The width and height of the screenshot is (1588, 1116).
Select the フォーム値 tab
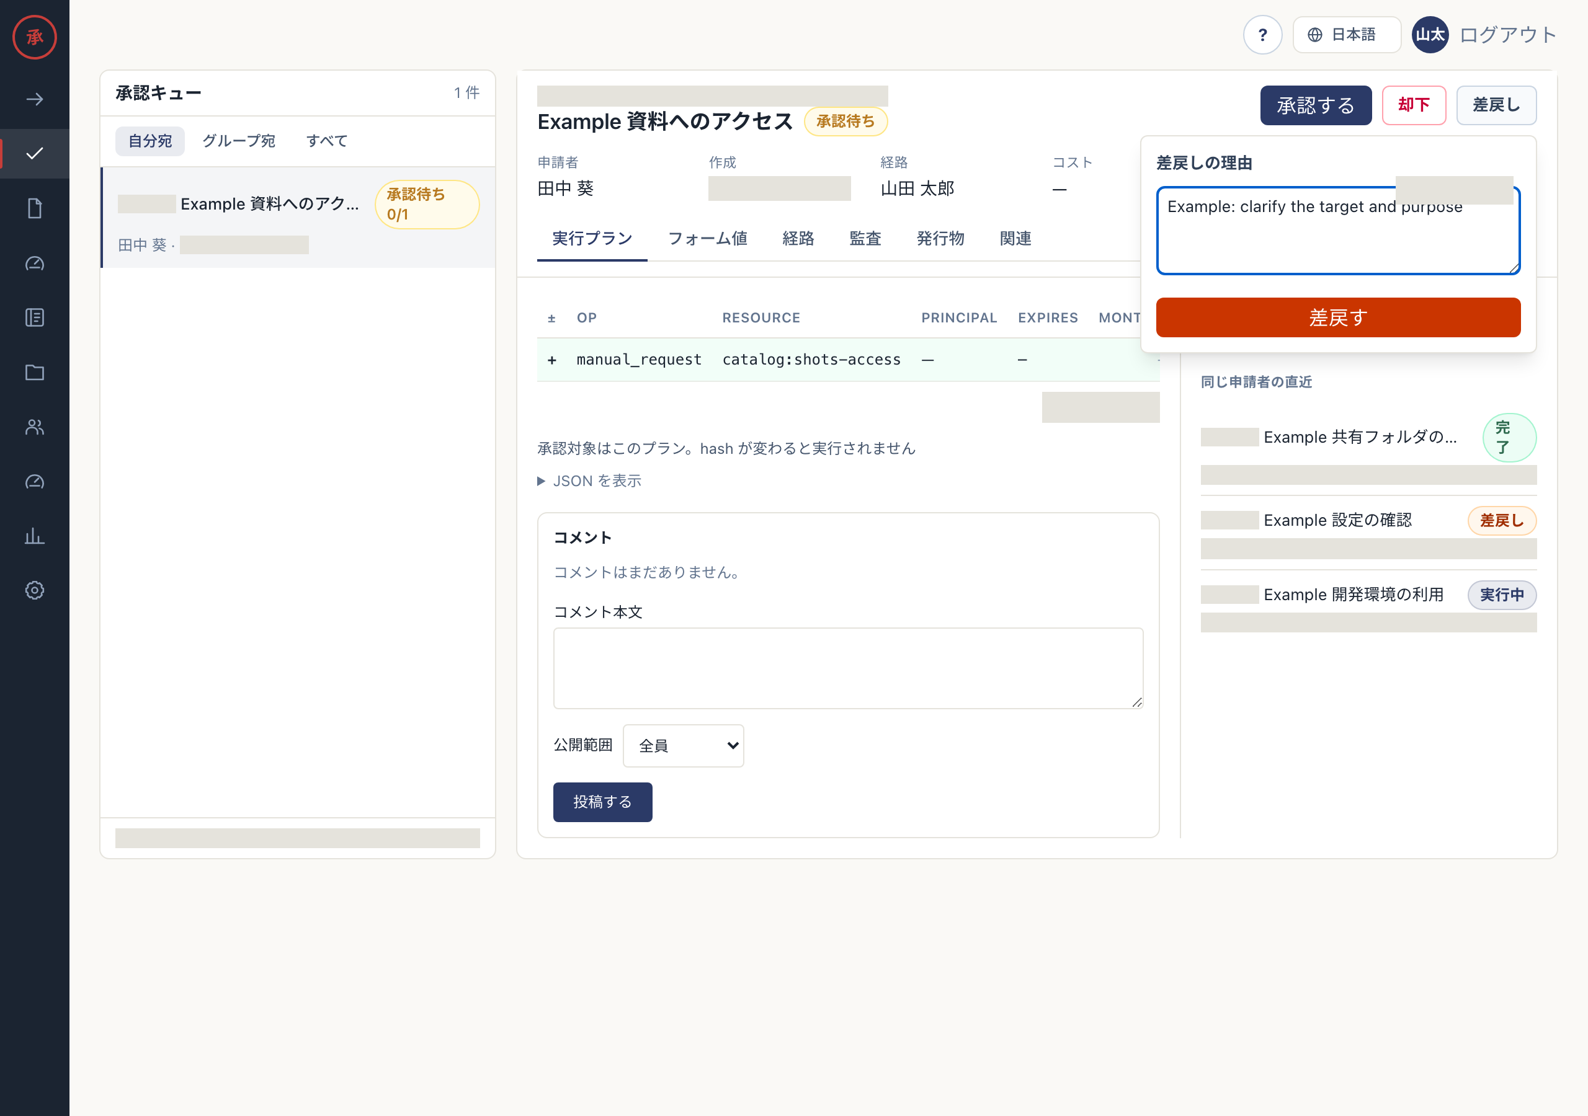click(x=708, y=239)
